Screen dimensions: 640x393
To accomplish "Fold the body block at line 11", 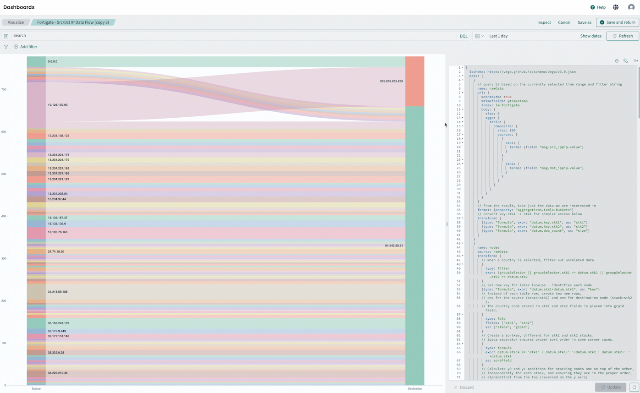I will [463, 109].
